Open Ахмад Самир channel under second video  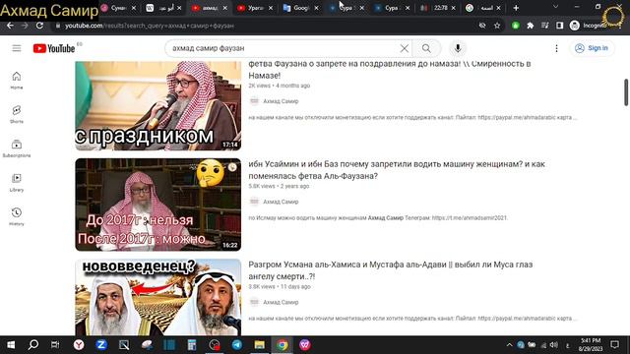pyautogui.click(x=281, y=202)
